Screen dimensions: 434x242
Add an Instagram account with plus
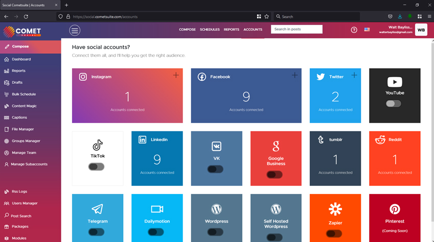[176, 75]
